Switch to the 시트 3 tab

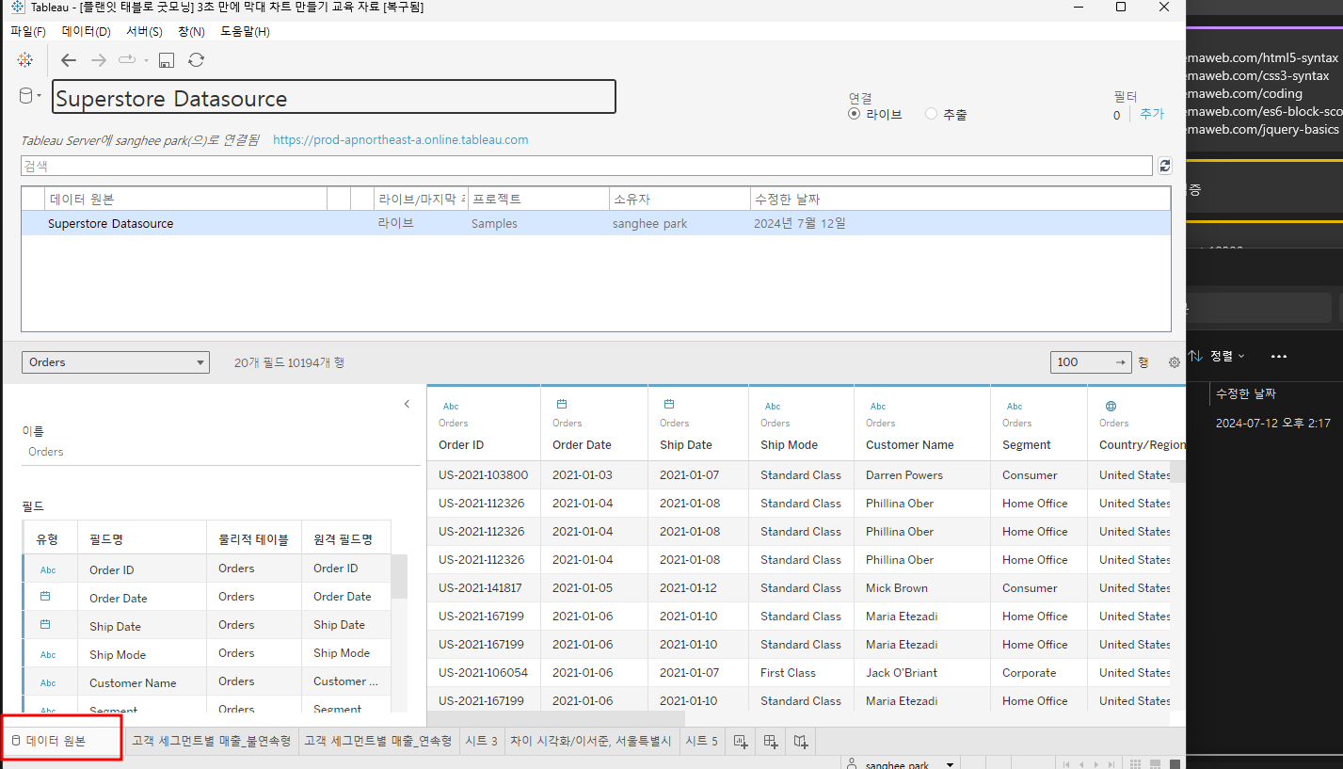[482, 741]
